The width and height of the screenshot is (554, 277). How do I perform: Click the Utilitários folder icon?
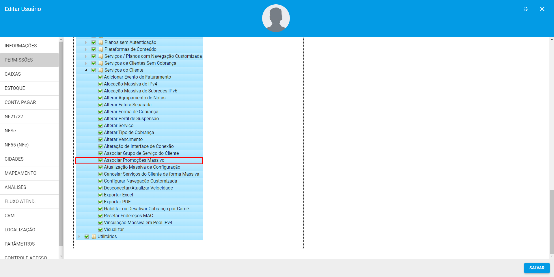tap(94, 237)
